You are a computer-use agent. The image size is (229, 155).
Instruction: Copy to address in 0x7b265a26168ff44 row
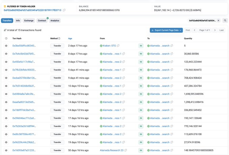172,126
